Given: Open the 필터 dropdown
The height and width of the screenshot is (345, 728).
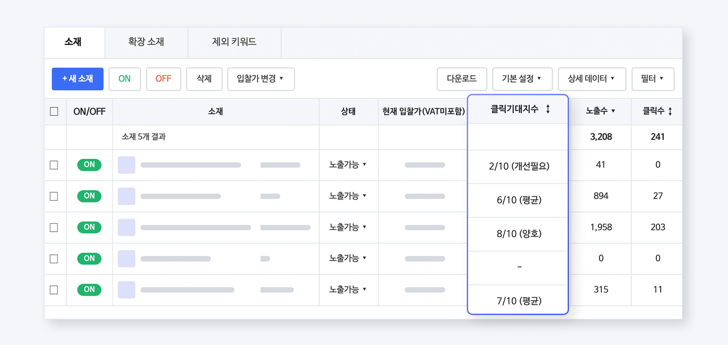Looking at the screenshot, I should click(x=653, y=79).
